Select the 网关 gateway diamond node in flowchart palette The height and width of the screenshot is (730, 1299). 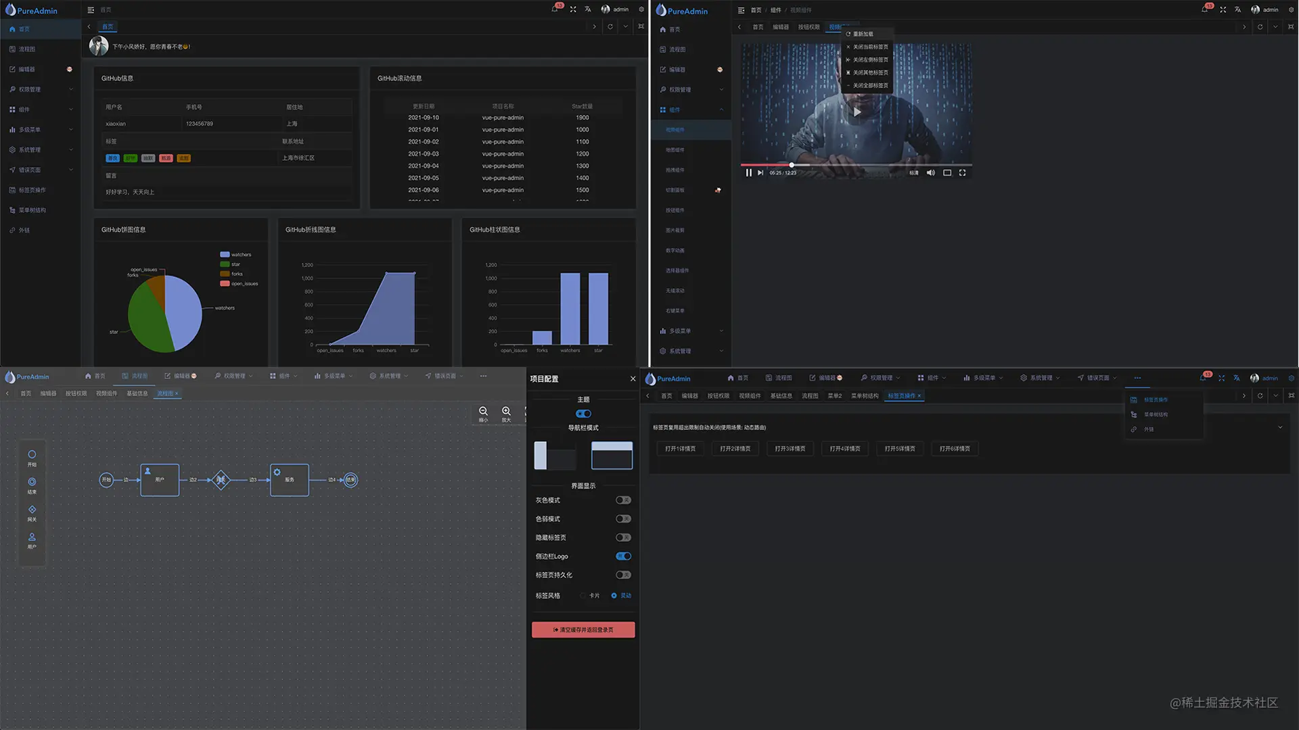click(32, 510)
